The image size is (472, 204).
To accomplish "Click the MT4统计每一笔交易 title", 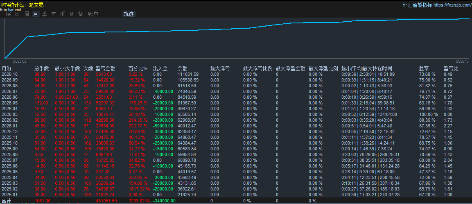I will click(22, 5).
